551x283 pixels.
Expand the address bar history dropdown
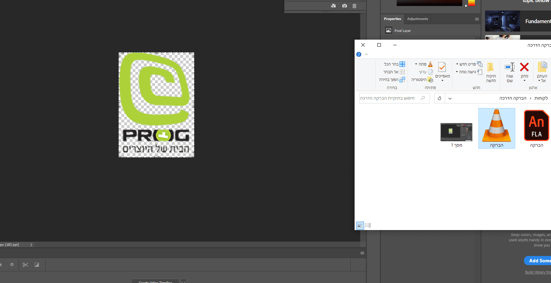[x=450, y=99]
